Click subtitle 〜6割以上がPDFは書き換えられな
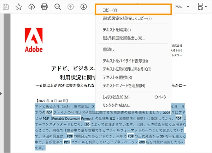Screen dimensions: 212x153 coord(65,86)
